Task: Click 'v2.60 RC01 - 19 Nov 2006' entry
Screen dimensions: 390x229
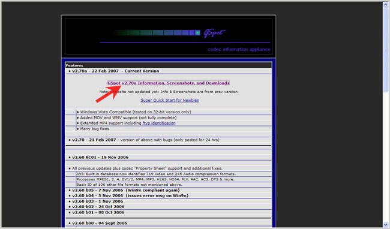Action: (100, 157)
